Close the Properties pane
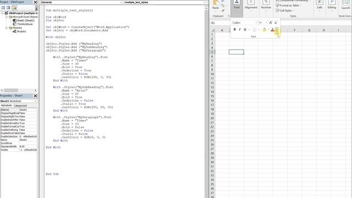The image size is (352, 198). pyautogui.click(x=35, y=96)
